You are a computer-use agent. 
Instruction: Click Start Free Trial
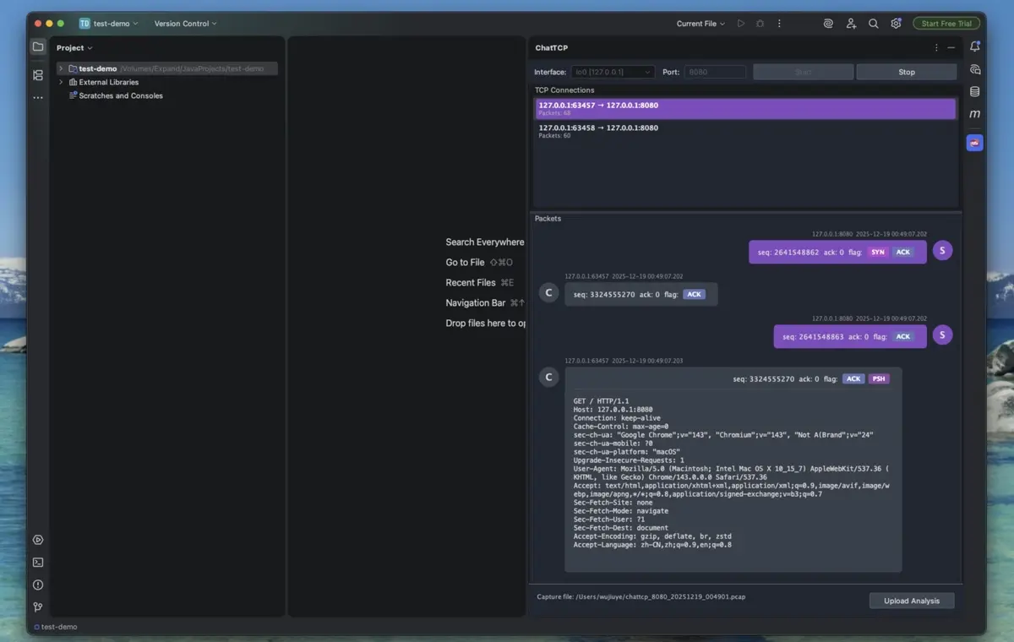pos(946,23)
